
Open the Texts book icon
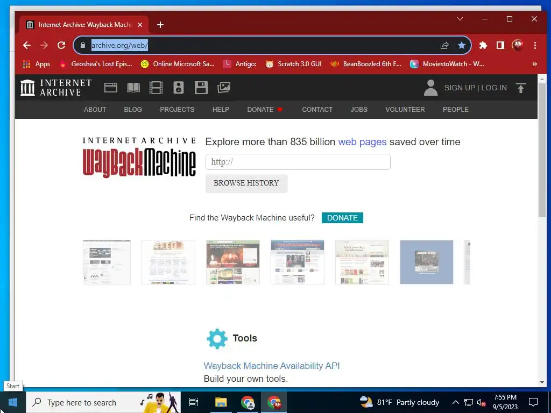133,88
